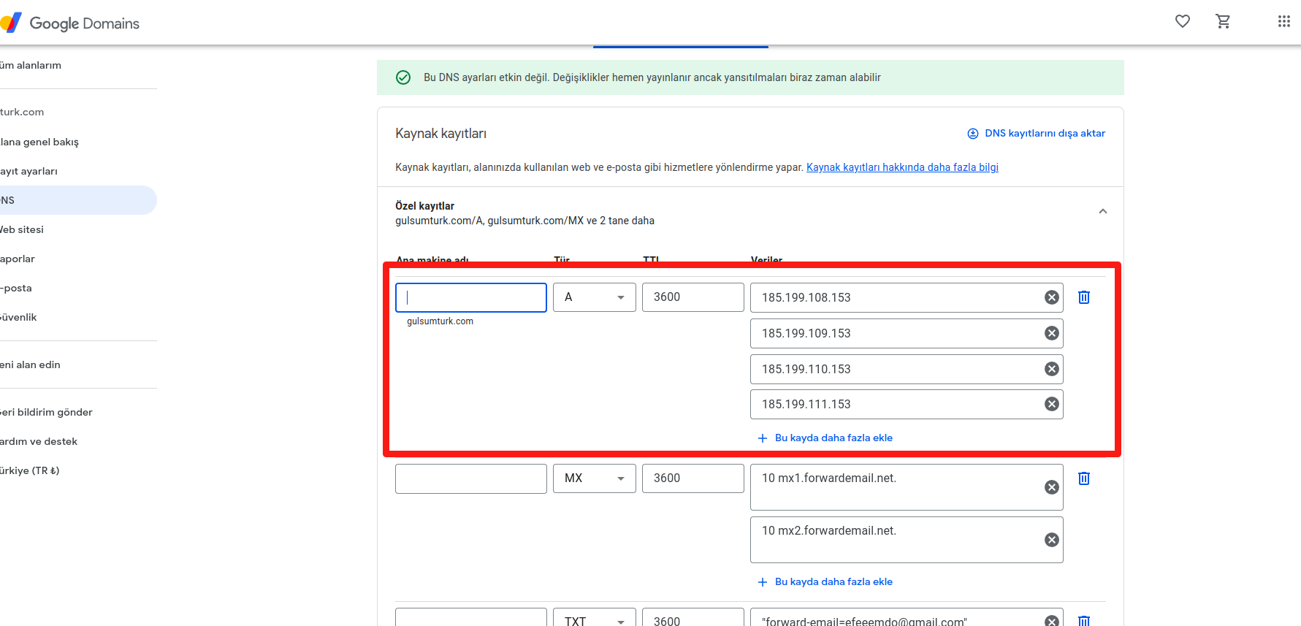Viewport: 1301px width, 626px height.
Task: Click the turk.com domain name in sidebar
Action: click(x=22, y=112)
